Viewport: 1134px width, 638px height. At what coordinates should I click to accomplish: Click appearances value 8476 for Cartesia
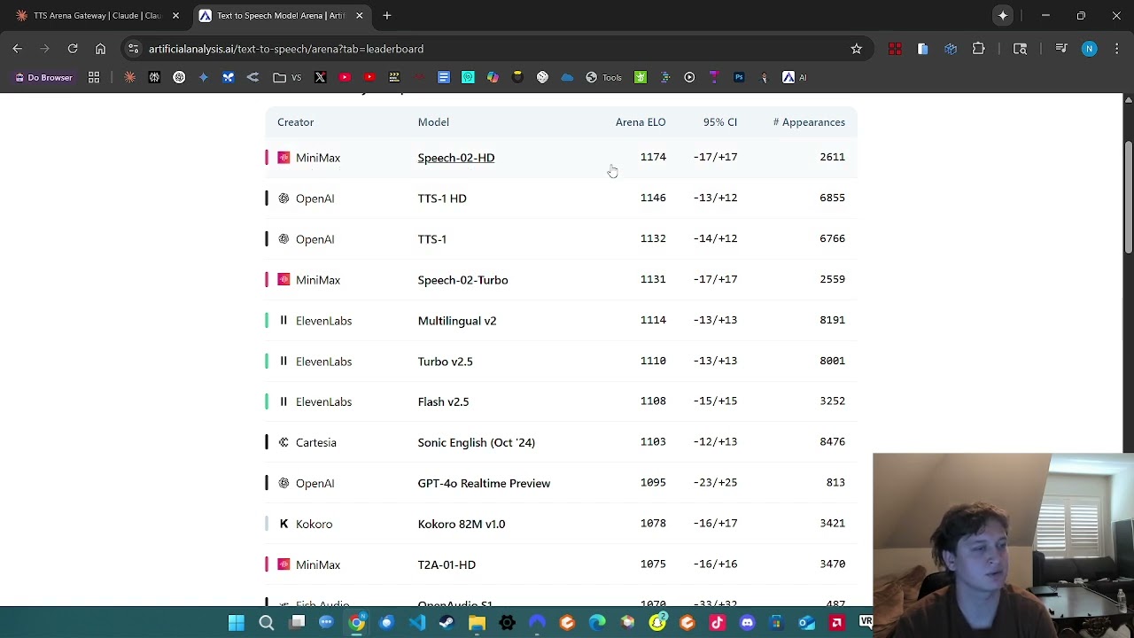[832, 441]
